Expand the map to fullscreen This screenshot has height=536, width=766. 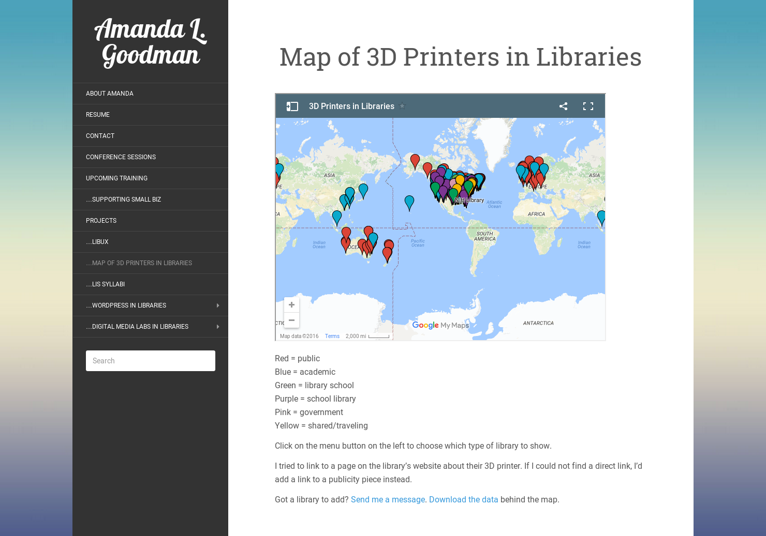(x=588, y=106)
